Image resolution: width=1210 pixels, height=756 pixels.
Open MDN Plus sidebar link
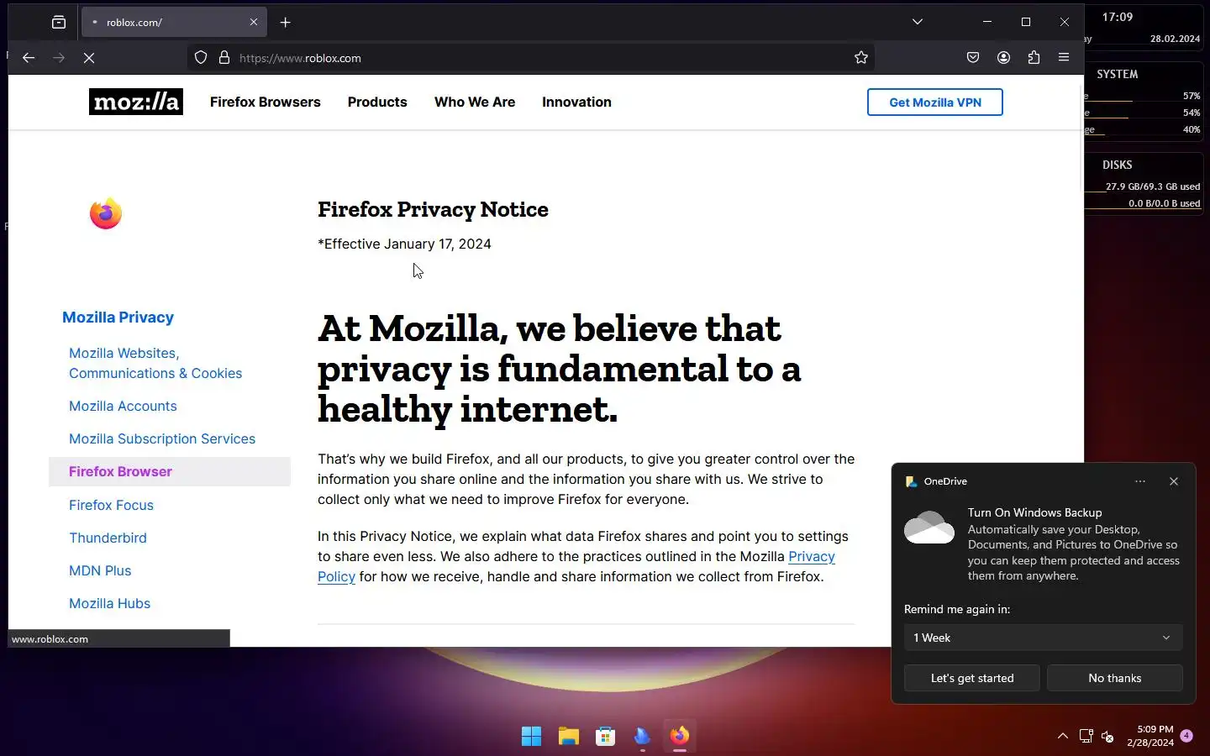100,570
